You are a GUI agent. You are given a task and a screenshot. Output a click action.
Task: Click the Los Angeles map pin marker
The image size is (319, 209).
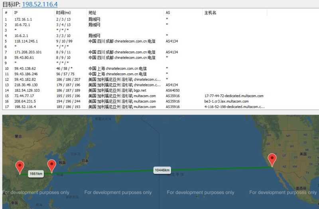click(272, 160)
